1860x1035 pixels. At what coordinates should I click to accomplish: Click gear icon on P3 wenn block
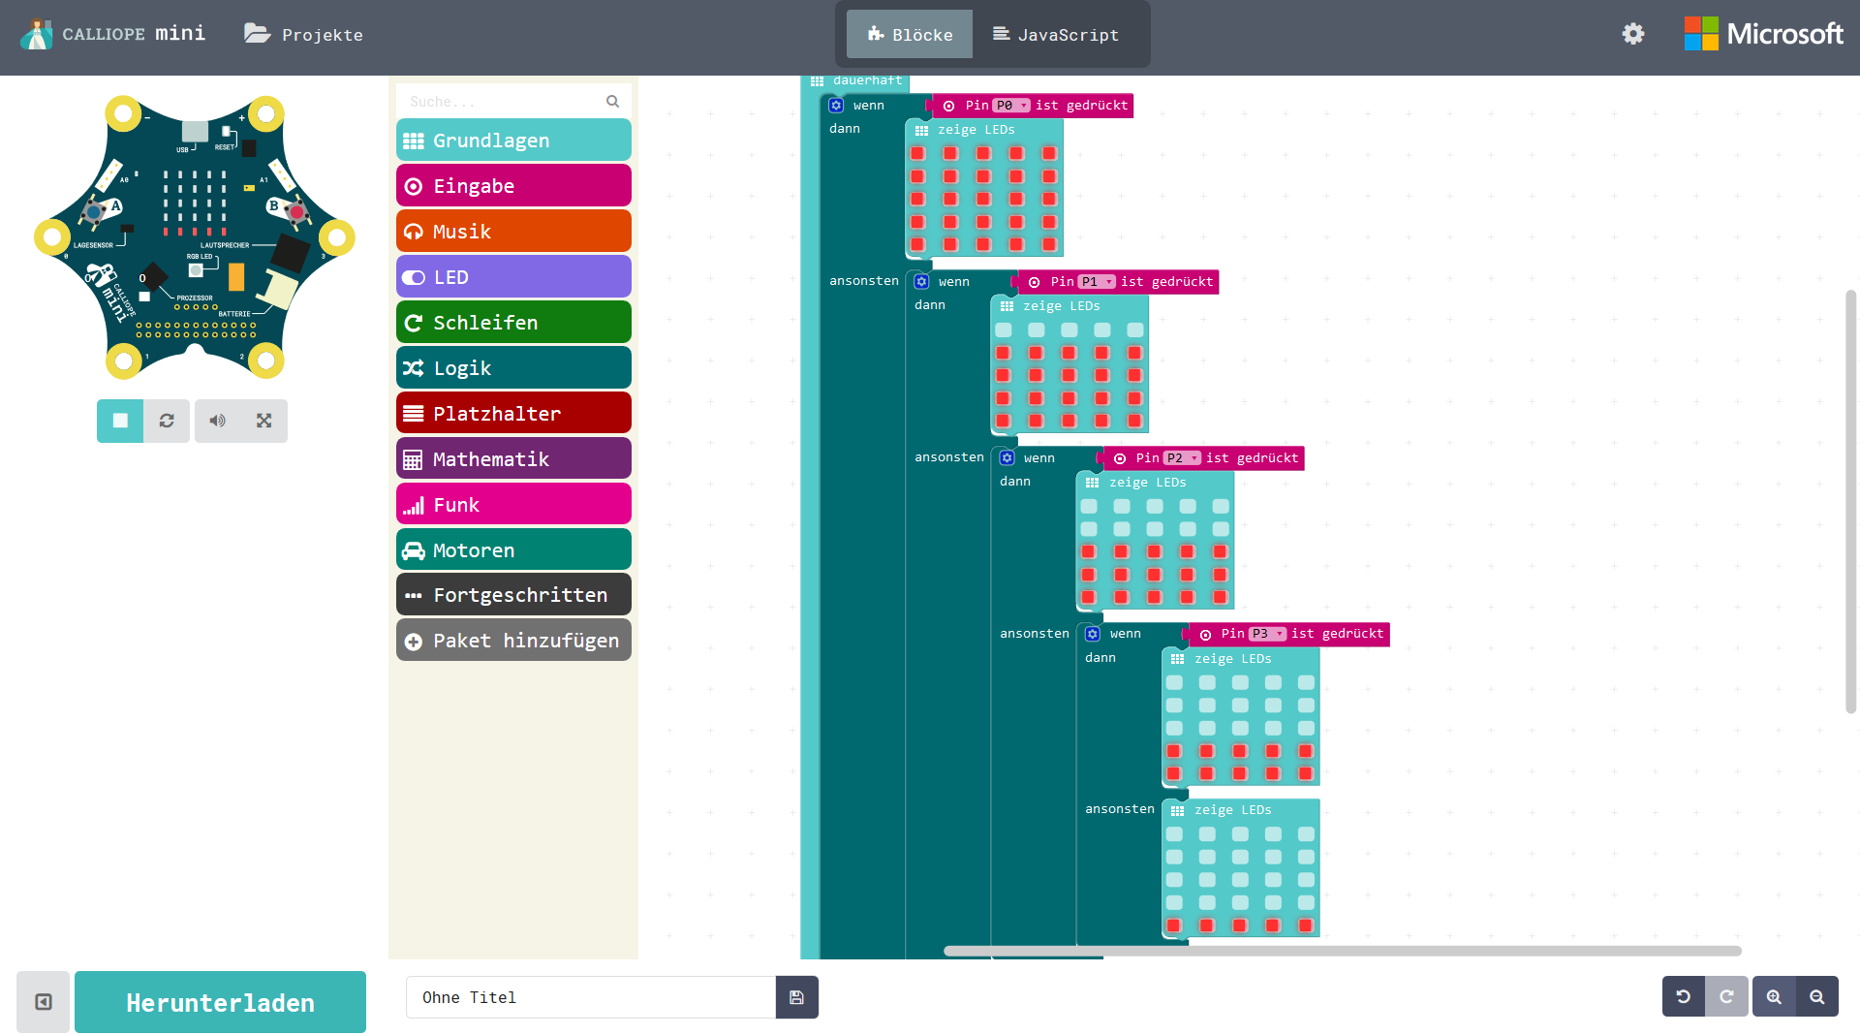coord(1092,634)
